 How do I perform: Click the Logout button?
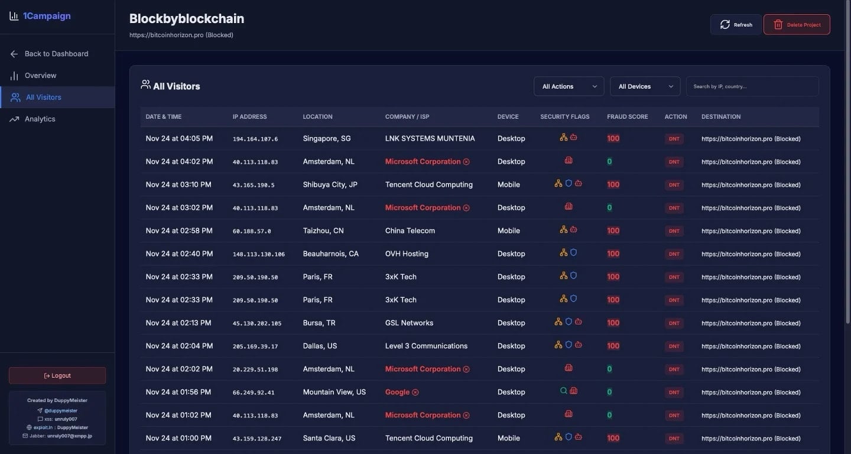click(57, 375)
